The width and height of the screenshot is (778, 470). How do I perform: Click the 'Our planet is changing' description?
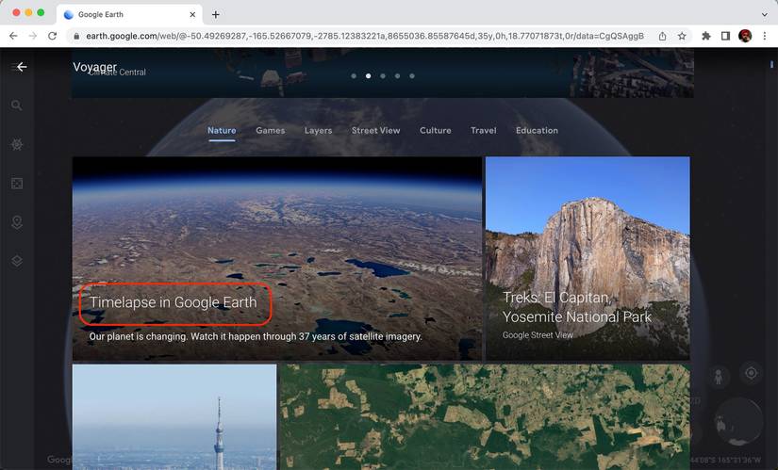coord(256,336)
